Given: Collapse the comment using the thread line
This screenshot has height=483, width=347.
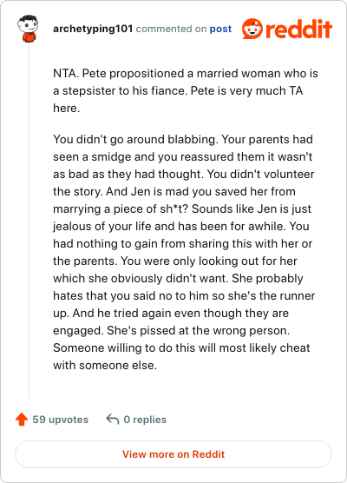Looking at the screenshot, I should coord(29,222).
